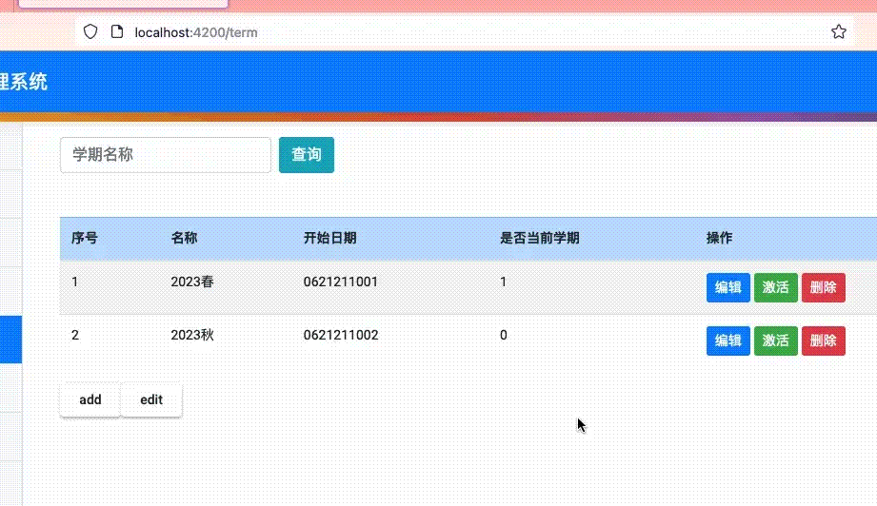Click 删除 button for 2023秋 row
The height and width of the screenshot is (506, 877).
[x=824, y=341]
